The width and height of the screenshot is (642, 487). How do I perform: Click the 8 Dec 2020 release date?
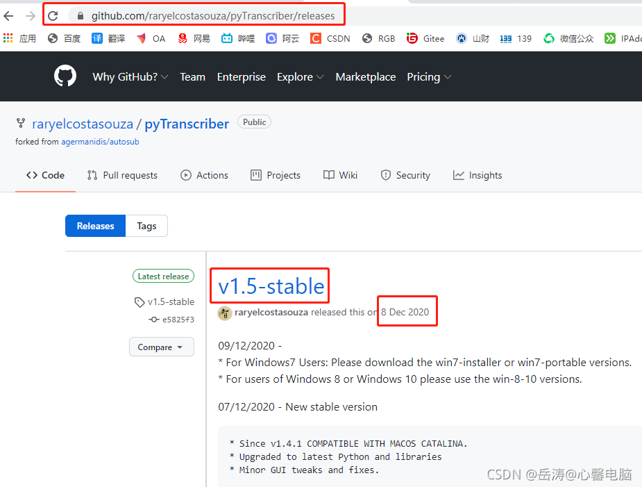405,313
